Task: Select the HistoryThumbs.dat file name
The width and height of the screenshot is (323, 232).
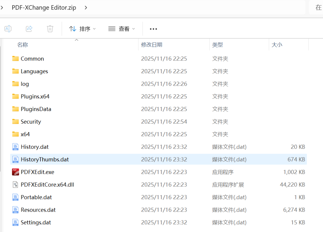Action: [x=45, y=160]
